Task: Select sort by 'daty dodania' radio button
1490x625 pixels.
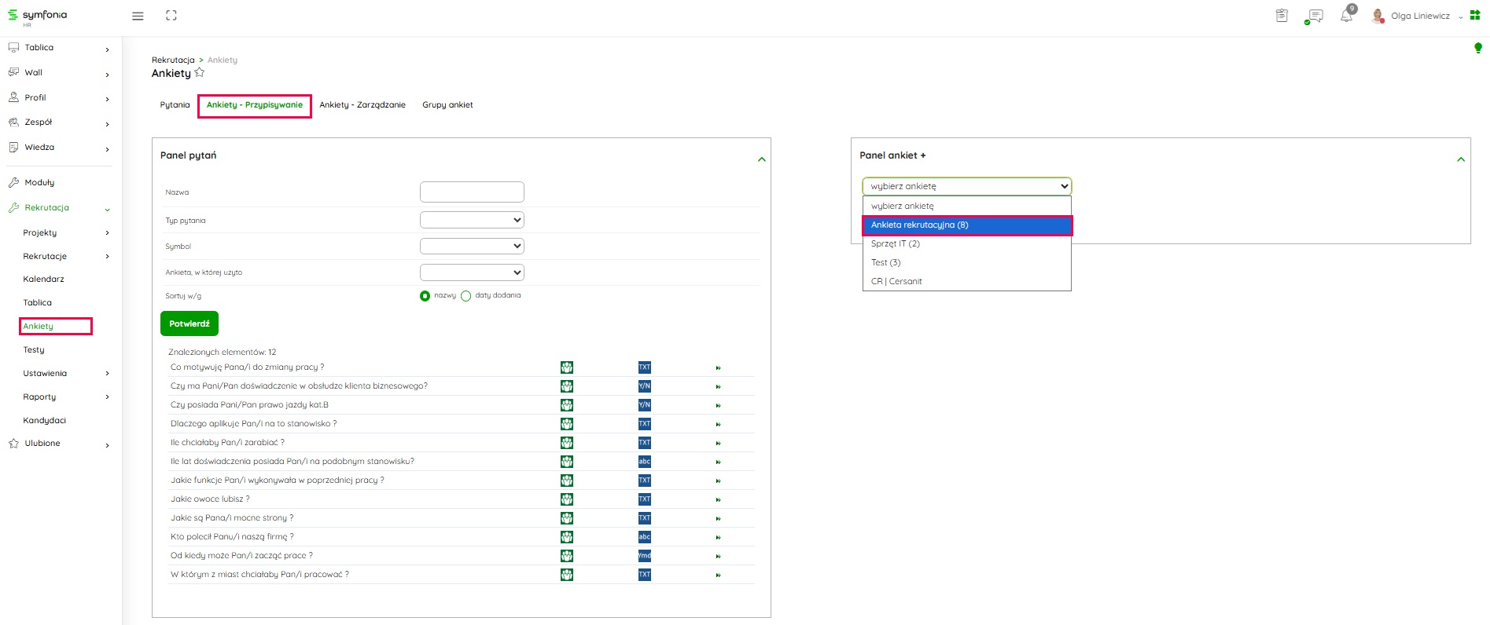Action: [466, 296]
